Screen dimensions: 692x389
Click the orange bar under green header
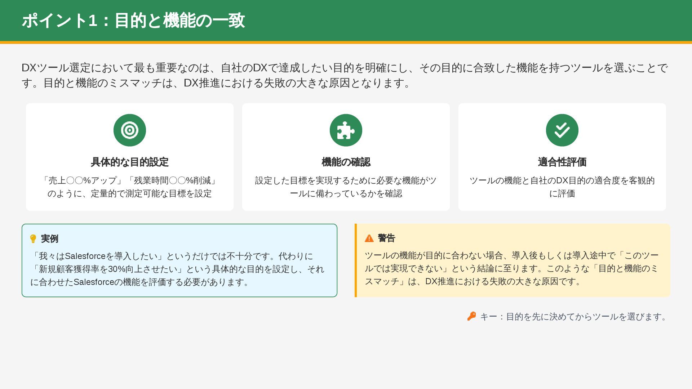tap(346, 43)
